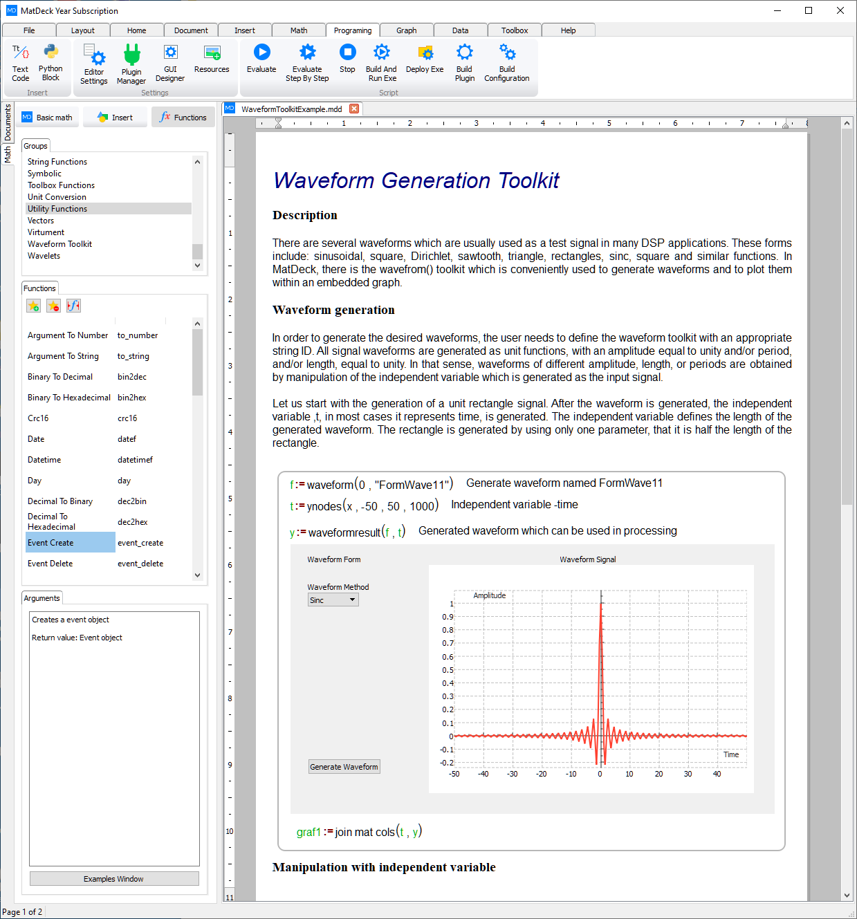Select the Virtument group
The height and width of the screenshot is (919, 857).
coord(109,232)
